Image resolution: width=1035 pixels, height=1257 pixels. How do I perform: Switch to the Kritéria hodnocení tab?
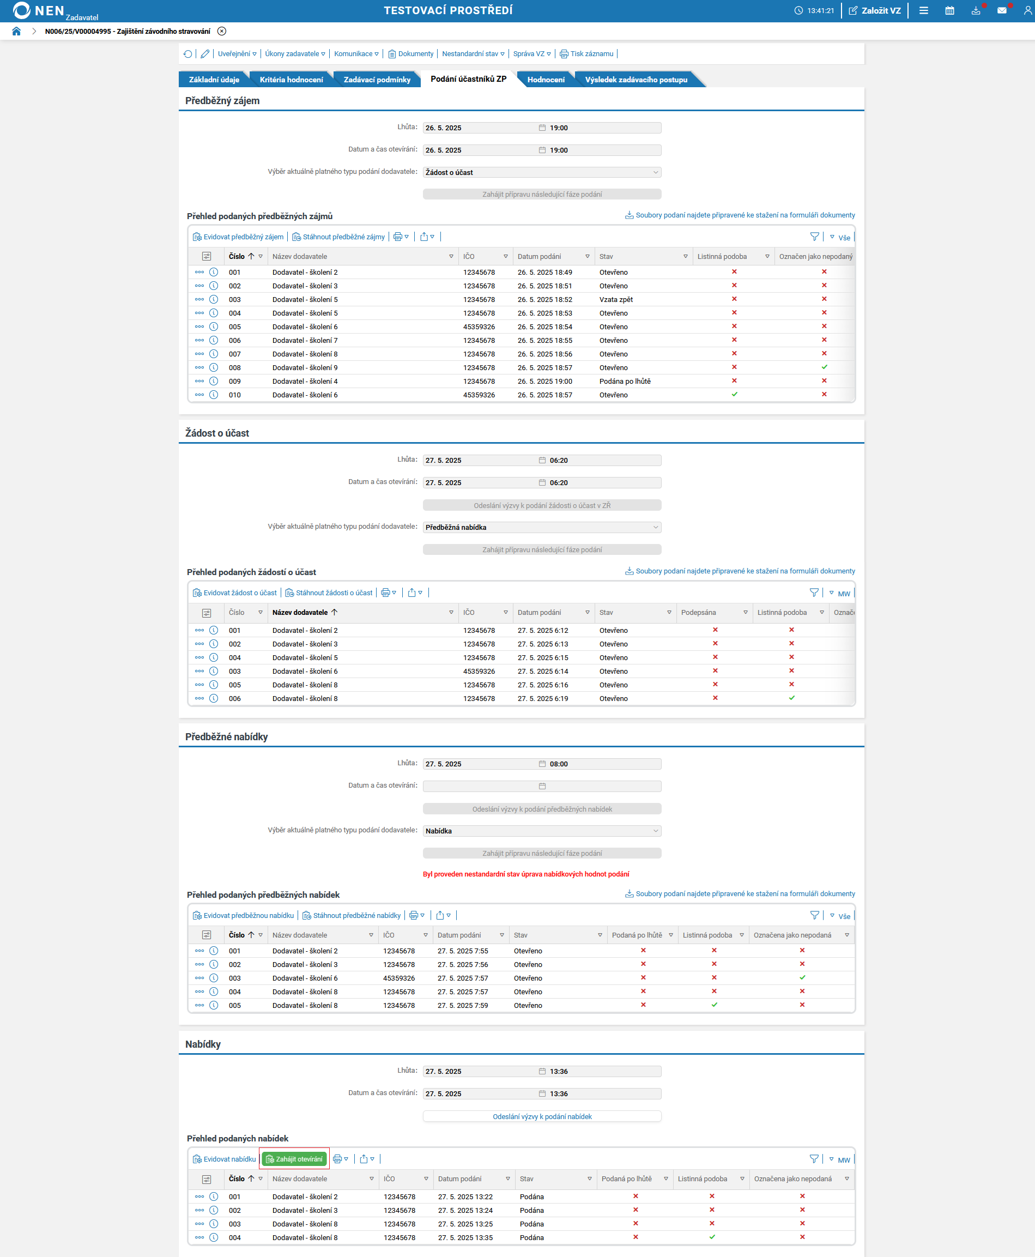[292, 79]
